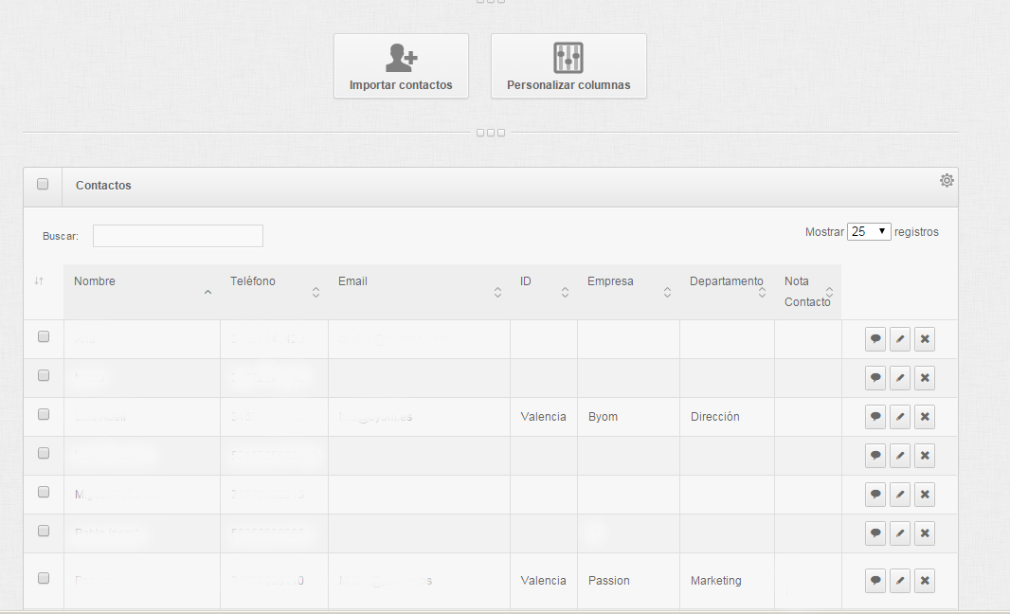Open the gear settings icon in Contactos header
This screenshot has height=614, width=1010.
947,180
